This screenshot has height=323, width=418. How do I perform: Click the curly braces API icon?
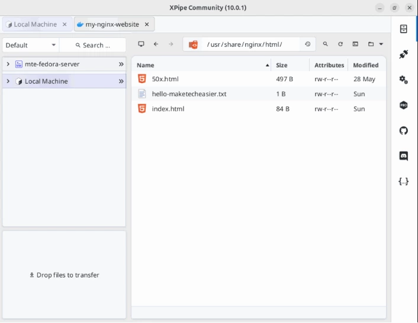coord(403,181)
